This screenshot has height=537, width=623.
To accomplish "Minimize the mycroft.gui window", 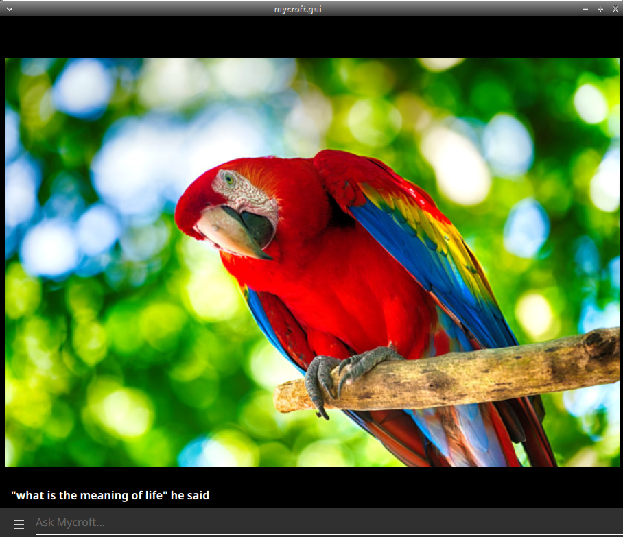I will [x=585, y=9].
